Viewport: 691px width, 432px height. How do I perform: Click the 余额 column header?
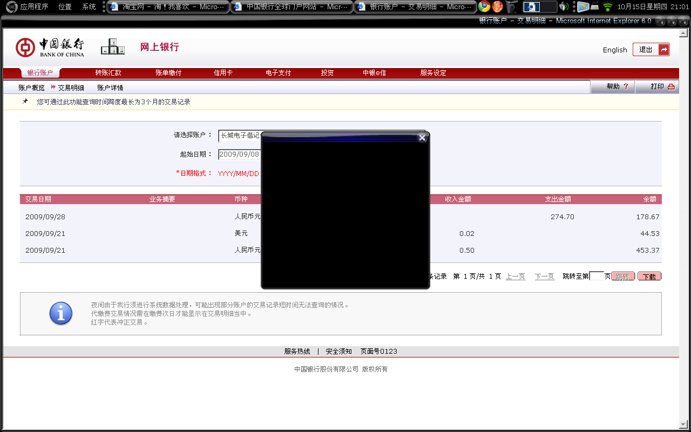coord(649,199)
